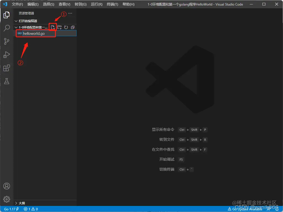Screen dimensions: 283x212
Task: Open the 帮助(H) menu
Action: [128, 4]
